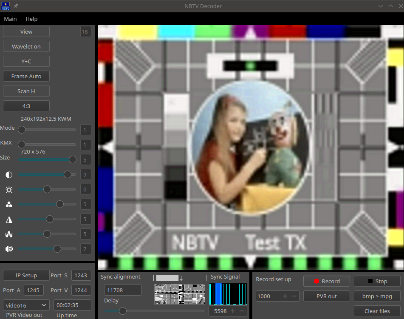Click the NBTV app icon in title bar
Image resolution: width=404 pixels, height=319 pixels.
6,6
